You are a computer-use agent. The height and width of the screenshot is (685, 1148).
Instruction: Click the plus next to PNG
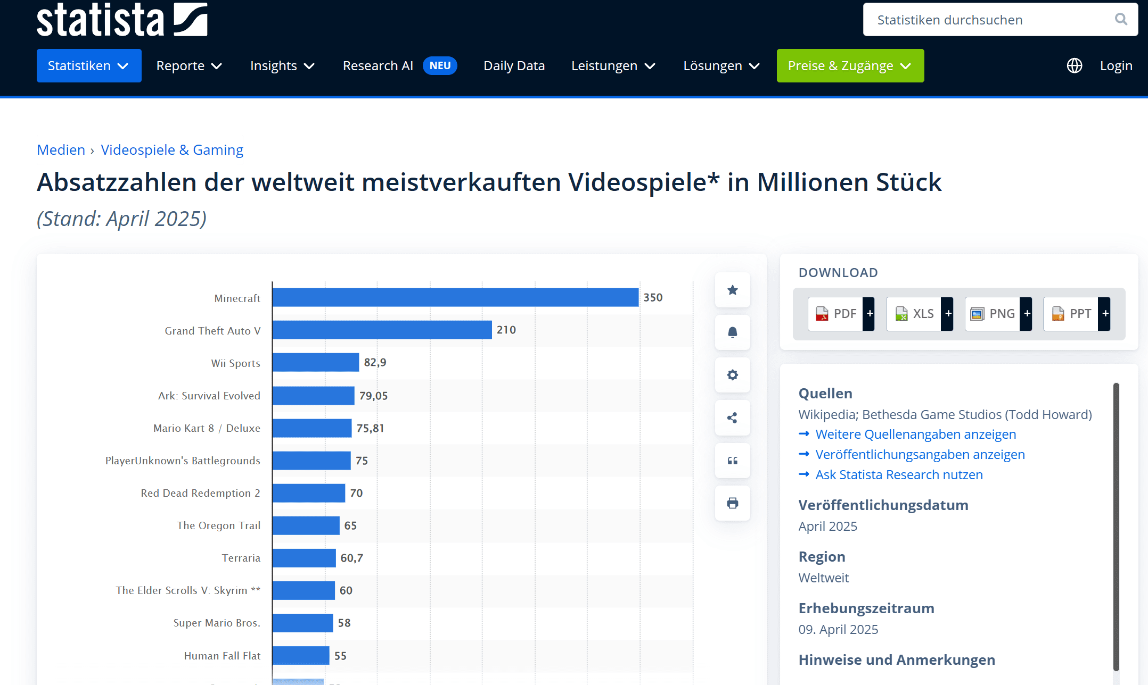(x=1026, y=314)
